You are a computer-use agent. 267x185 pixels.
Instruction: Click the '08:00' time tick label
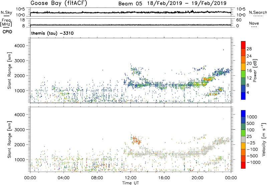97,178
